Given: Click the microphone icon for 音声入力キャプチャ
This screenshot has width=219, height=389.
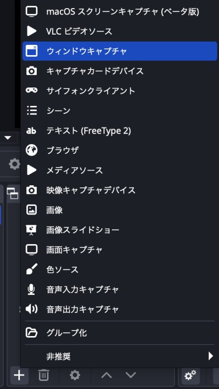Looking at the screenshot, I should (x=31, y=289).
